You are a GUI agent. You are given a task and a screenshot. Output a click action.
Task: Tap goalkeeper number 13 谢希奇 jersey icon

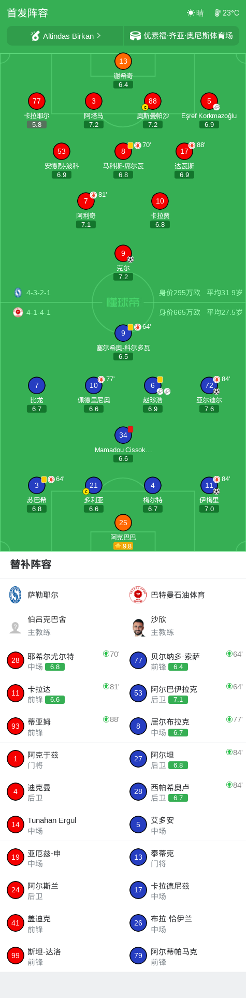123,61
